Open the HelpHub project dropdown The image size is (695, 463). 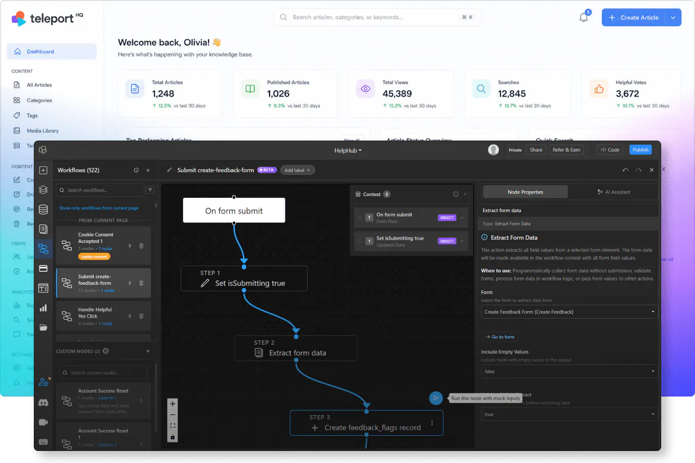click(348, 150)
